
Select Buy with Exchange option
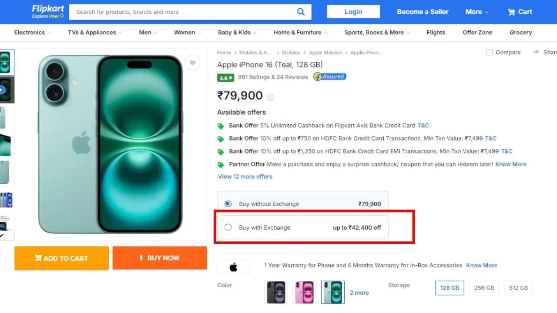point(228,227)
